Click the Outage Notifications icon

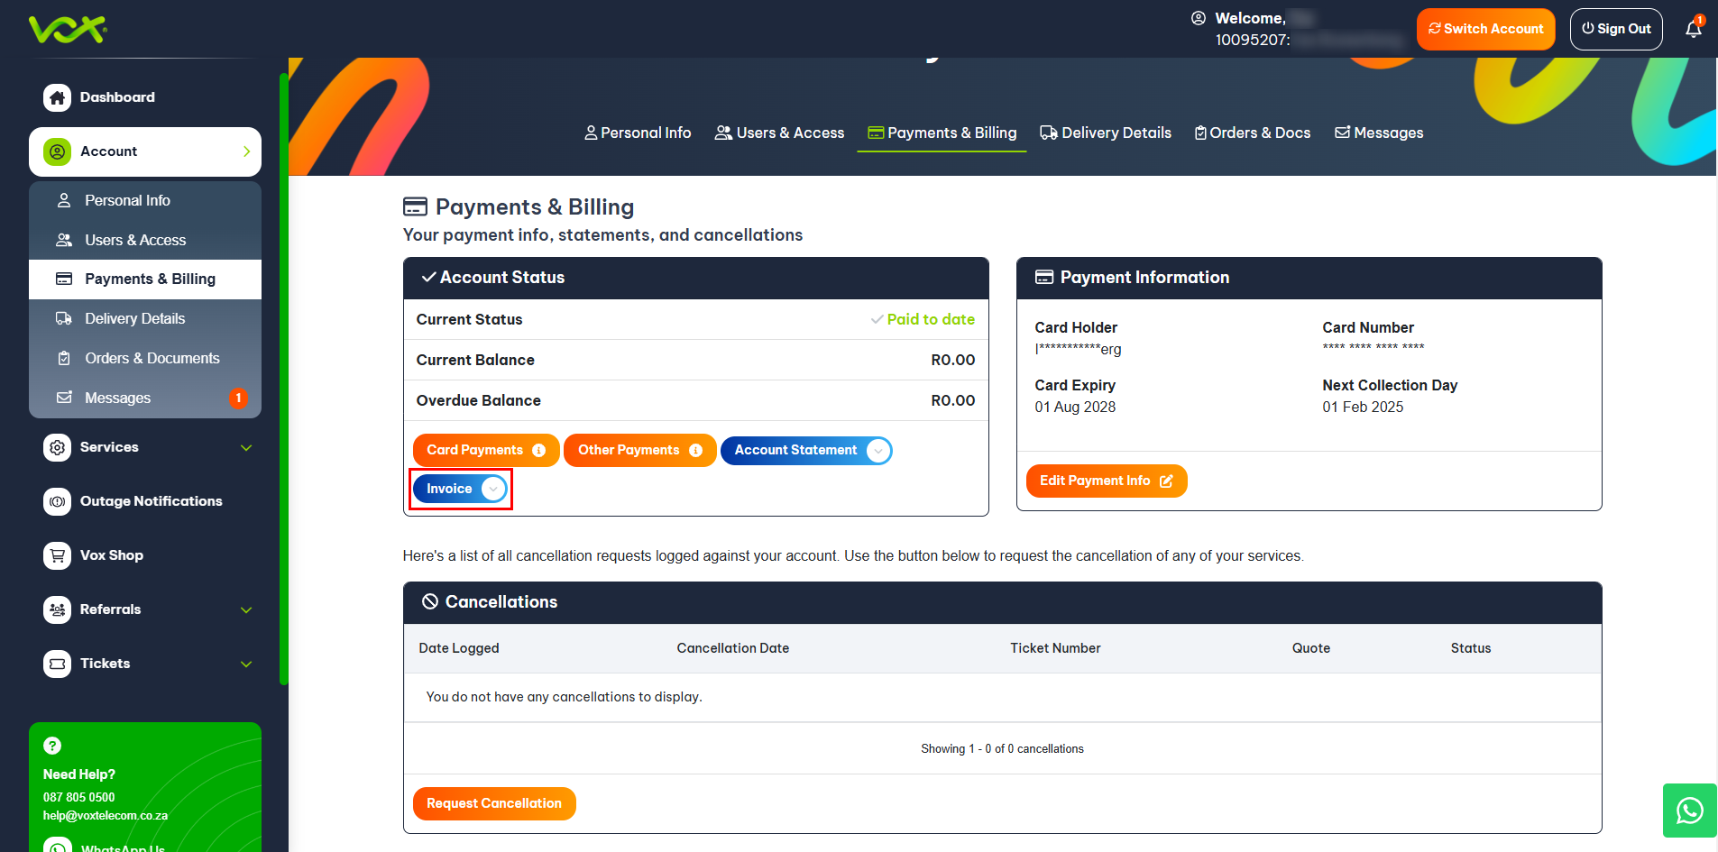57,501
